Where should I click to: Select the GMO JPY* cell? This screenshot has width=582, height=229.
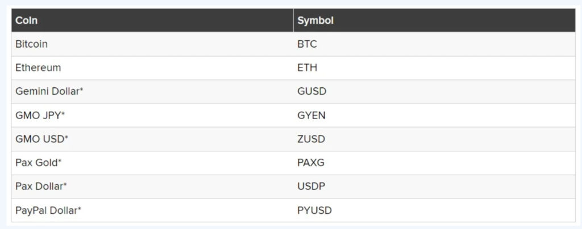(40, 115)
